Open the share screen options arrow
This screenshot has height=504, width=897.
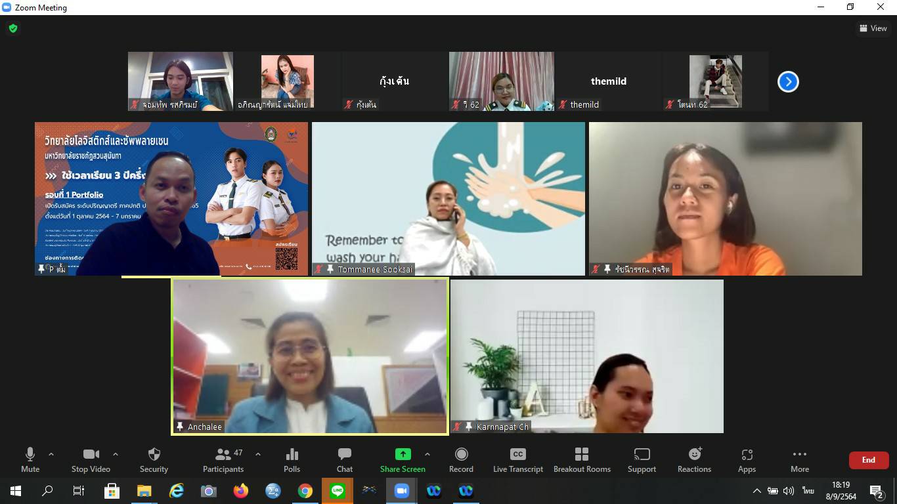click(427, 454)
